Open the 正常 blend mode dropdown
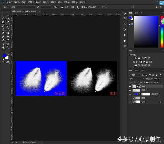 coord(137,79)
